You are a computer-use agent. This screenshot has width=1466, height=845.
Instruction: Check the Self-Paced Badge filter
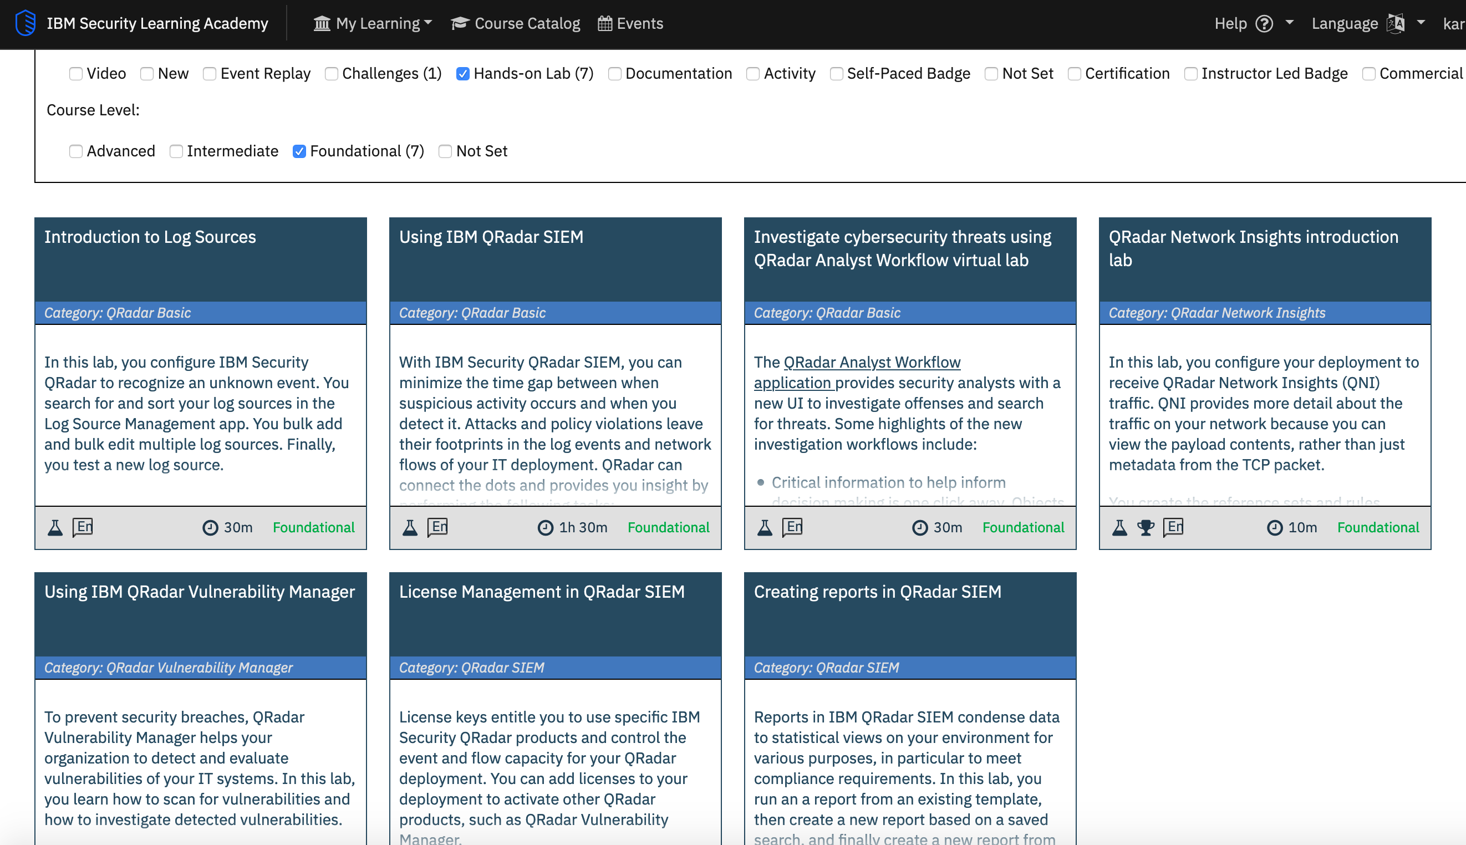pyautogui.click(x=836, y=74)
